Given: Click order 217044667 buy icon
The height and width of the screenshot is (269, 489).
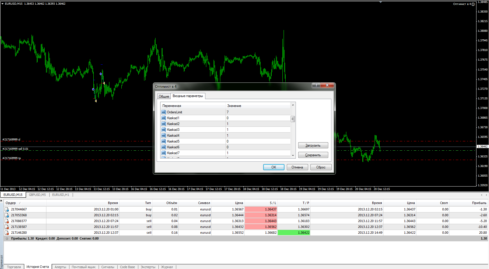Looking at the screenshot, I should click(x=7, y=209).
